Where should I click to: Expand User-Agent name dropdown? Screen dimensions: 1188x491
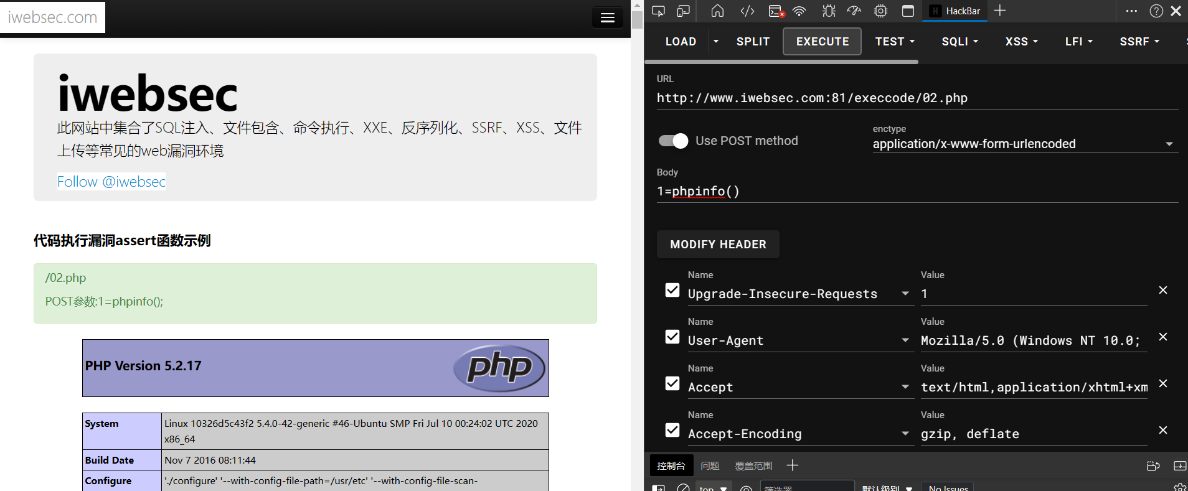(905, 340)
